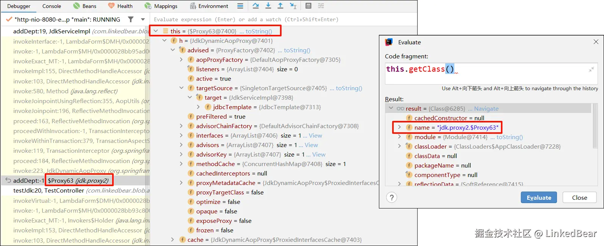Expand the methodCache node
This screenshot has width=604, height=246.
(x=181, y=164)
